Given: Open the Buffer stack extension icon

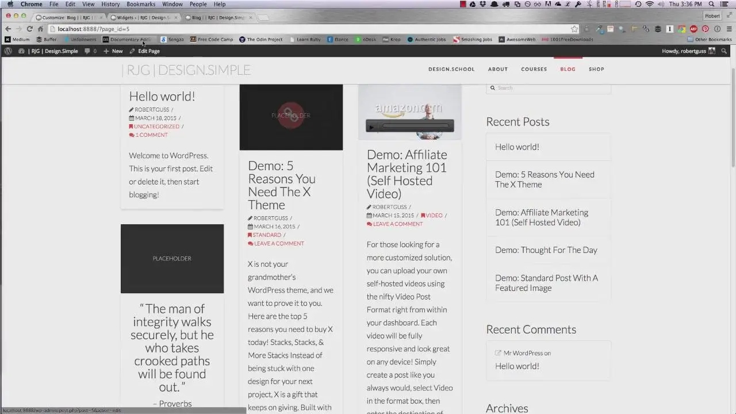Looking at the screenshot, I should tap(658, 29).
